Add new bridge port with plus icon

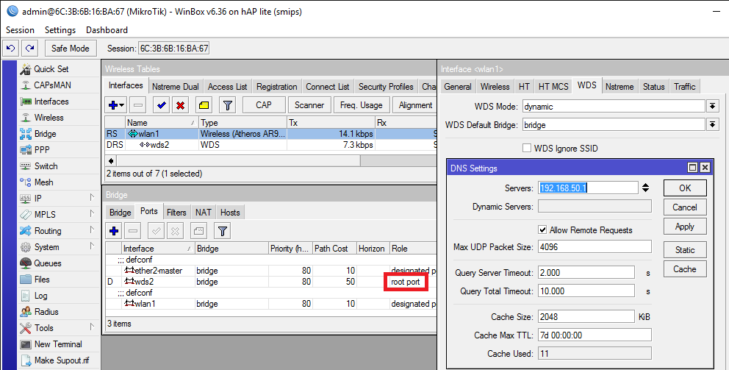(x=115, y=231)
